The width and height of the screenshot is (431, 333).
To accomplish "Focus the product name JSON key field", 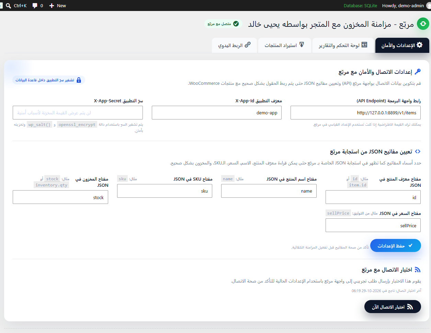I will click(269, 191).
